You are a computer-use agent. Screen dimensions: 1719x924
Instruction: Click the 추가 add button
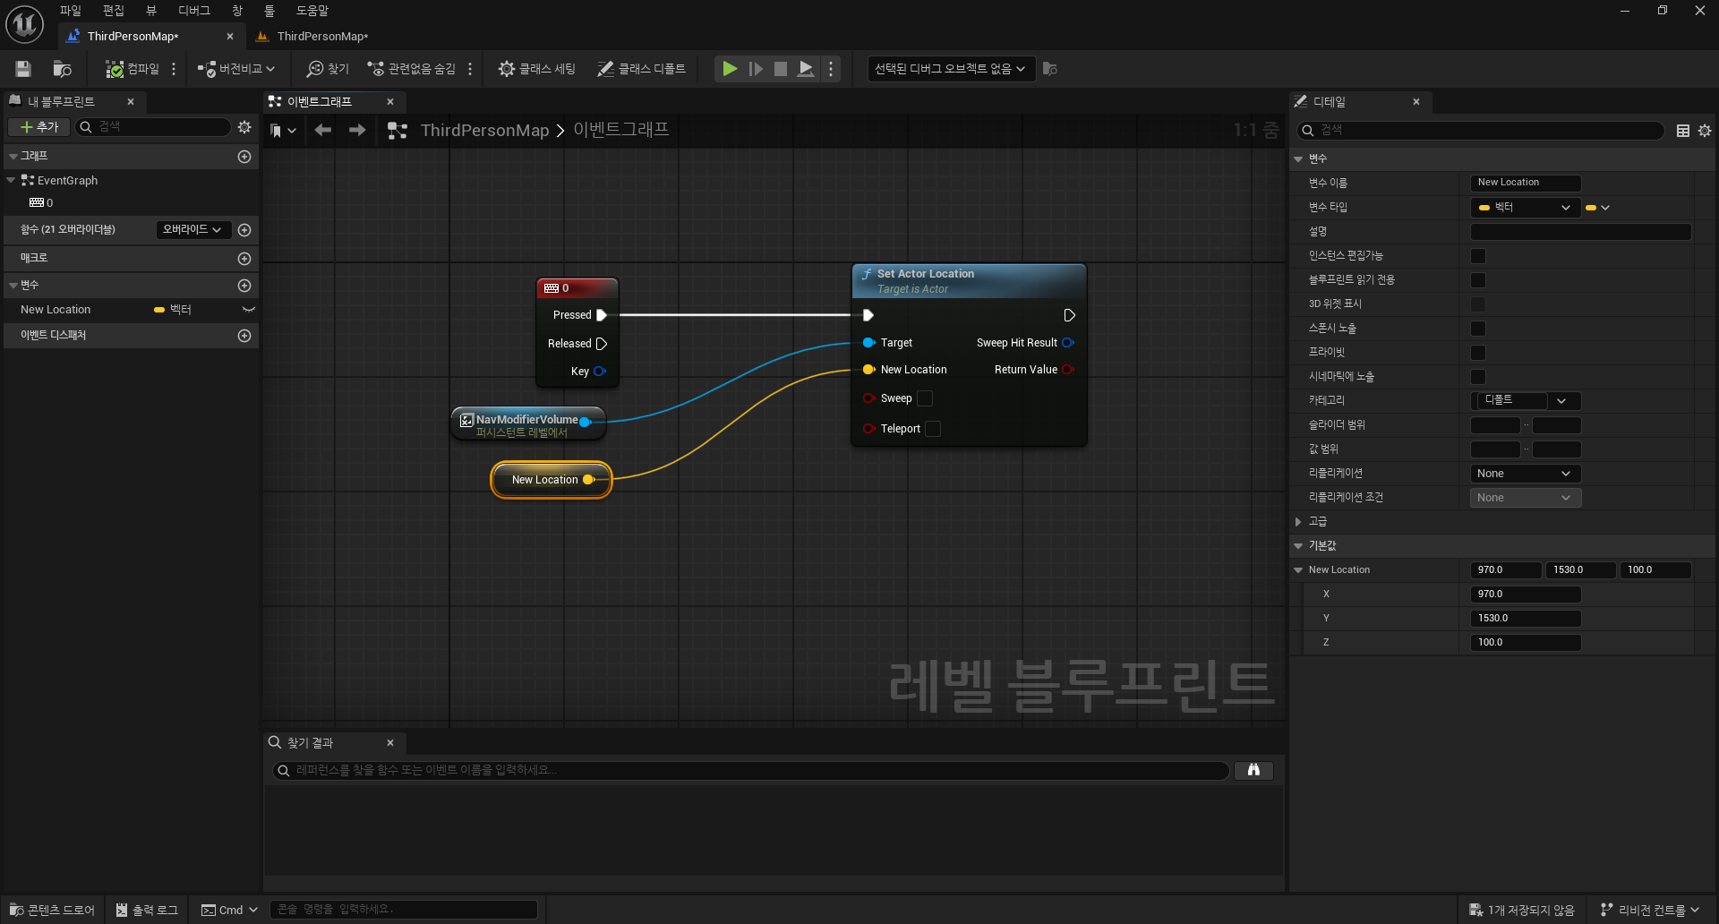(38, 127)
